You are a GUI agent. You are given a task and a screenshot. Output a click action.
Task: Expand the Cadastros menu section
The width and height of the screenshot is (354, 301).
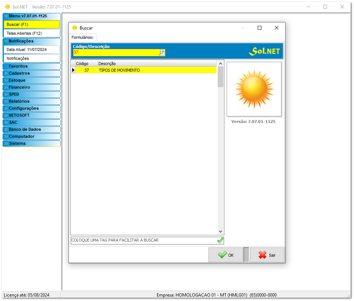(x=31, y=73)
